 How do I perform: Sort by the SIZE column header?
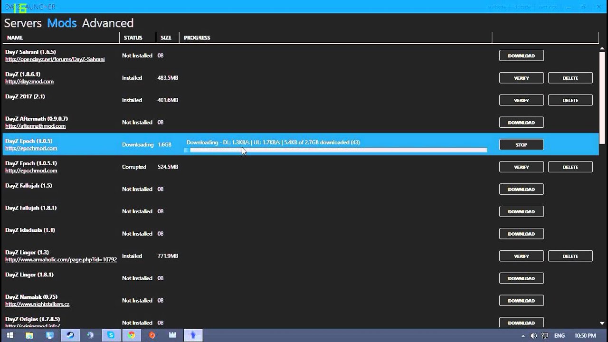[166, 38]
